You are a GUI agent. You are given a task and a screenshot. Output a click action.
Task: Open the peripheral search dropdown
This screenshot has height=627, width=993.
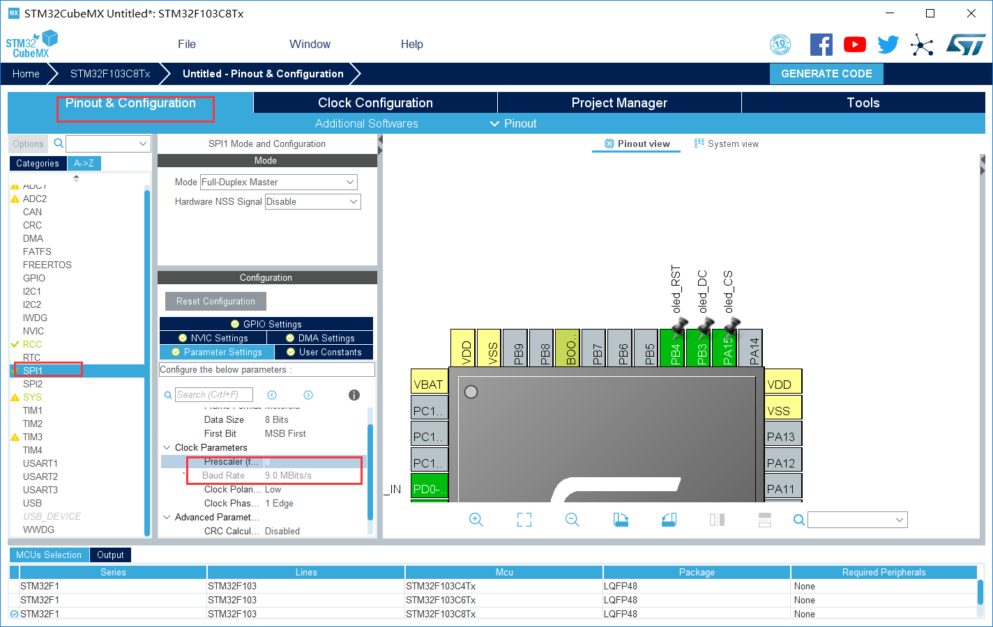point(108,144)
